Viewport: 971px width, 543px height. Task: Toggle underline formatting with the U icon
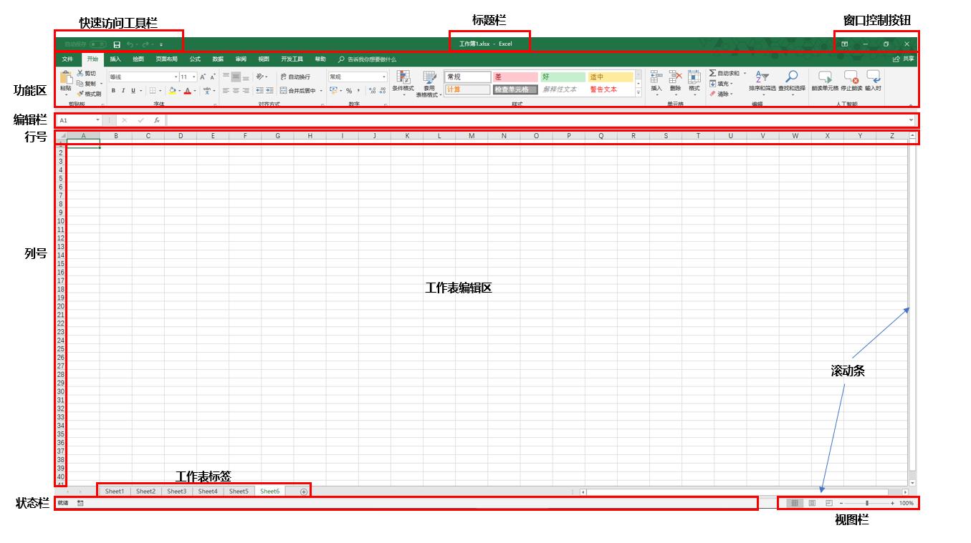(133, 89)
